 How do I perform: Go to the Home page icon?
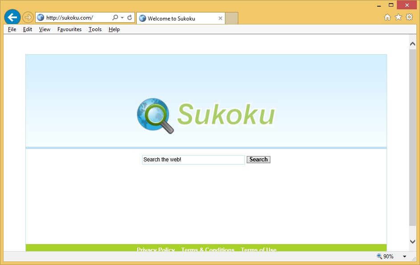387,17
